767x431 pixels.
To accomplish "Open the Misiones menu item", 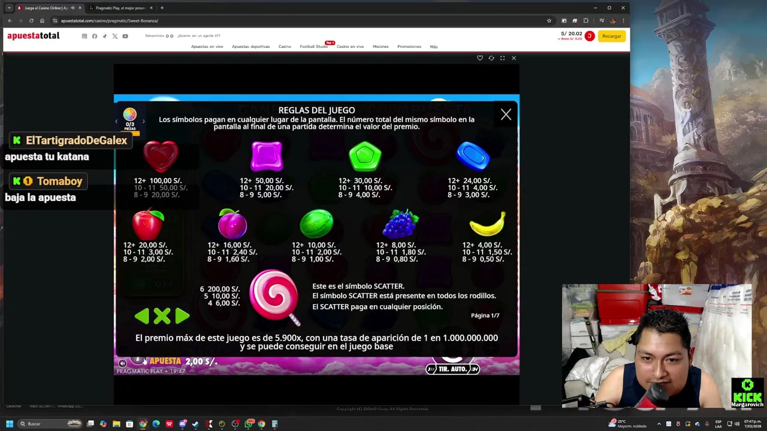I will click(381, 47).
